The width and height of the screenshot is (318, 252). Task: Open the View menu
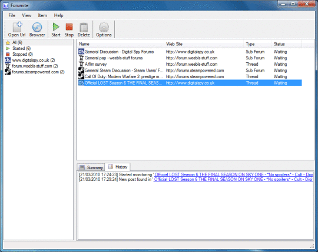[26, 15]
